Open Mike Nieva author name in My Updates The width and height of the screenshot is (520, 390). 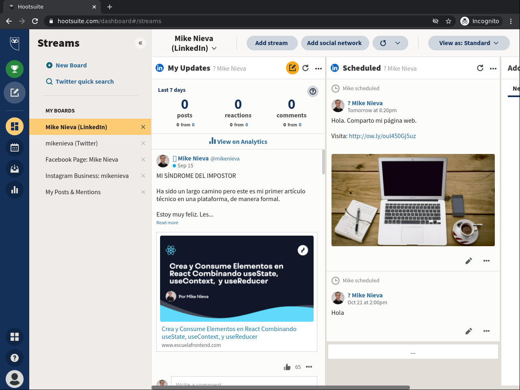pos(193,158)
